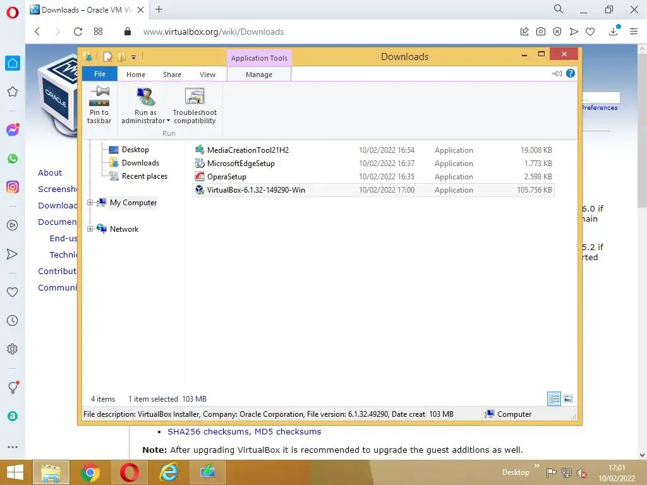Open Opera home sidebar icon
This screenshot has height=485, width=647.
click(x=13, y=63)
